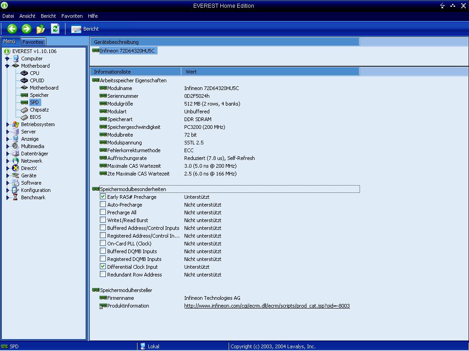Screen dimensions: 469x351
Task: Toggle the Early RAS# Precharge checkbox
Action: pyautogui.click(x=103, y=197)
